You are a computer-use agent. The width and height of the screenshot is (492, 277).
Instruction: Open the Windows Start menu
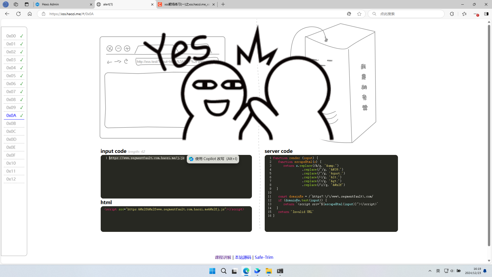pos(212,271)
